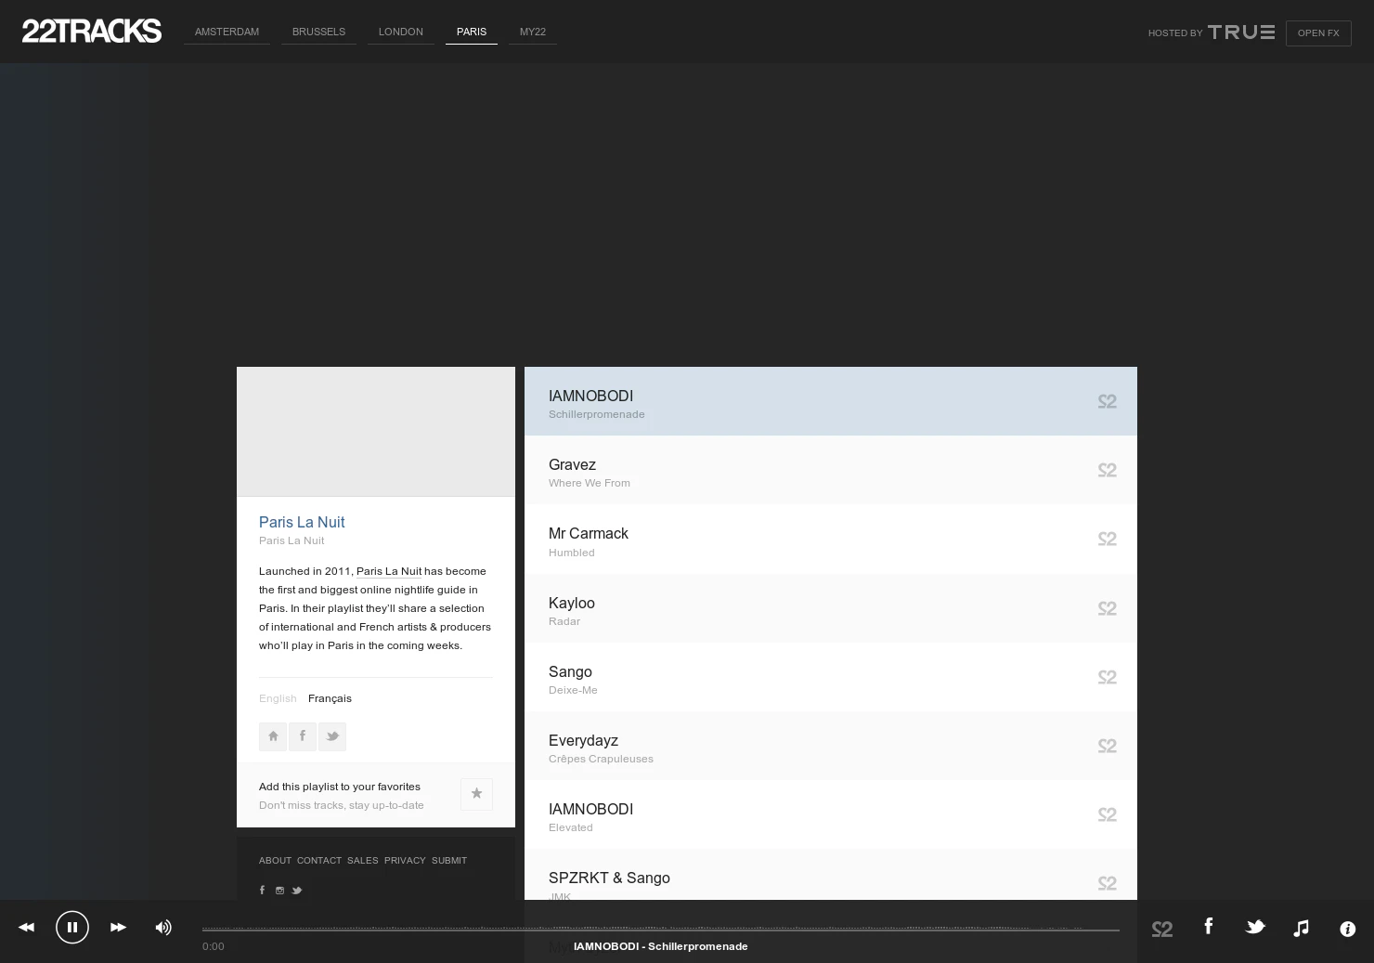Click the 22 icon on Gravez row
1374x963 pixels.
[1107, 470]
